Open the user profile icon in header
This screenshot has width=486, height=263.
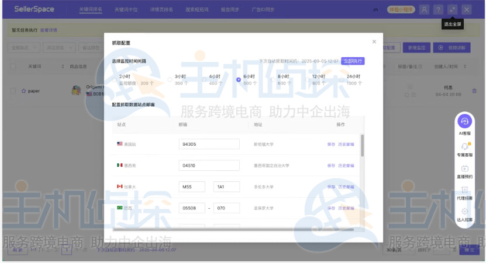coord(424,9)
